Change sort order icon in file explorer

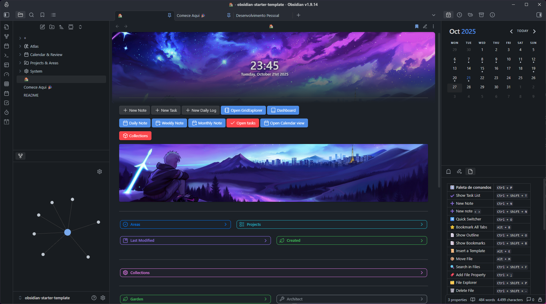[x=61, y=27]
